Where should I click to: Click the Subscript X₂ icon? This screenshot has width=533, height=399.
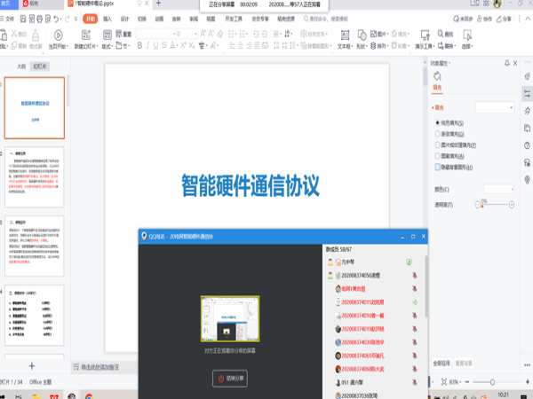[192, 45]
